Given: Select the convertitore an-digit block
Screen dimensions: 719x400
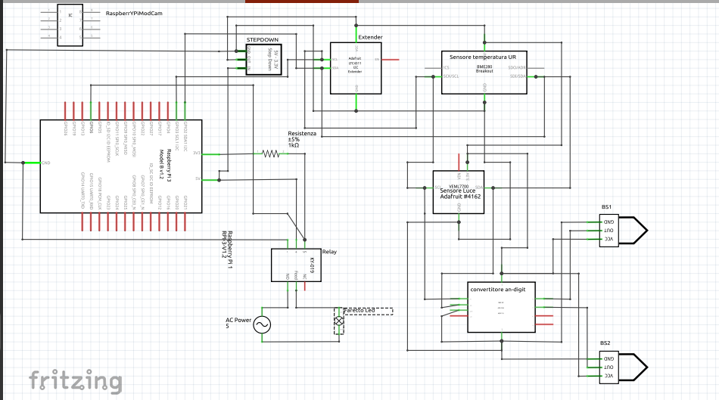Looking at the screenshot, I should point(502,307).
